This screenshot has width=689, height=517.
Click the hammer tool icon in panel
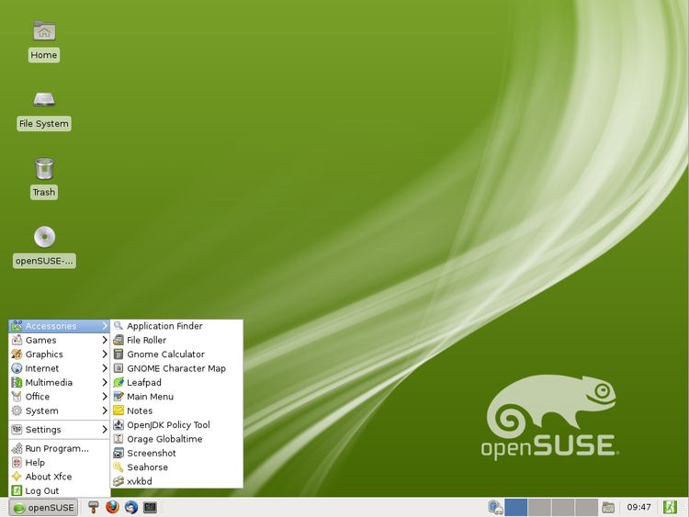click(x=94, y=507)
